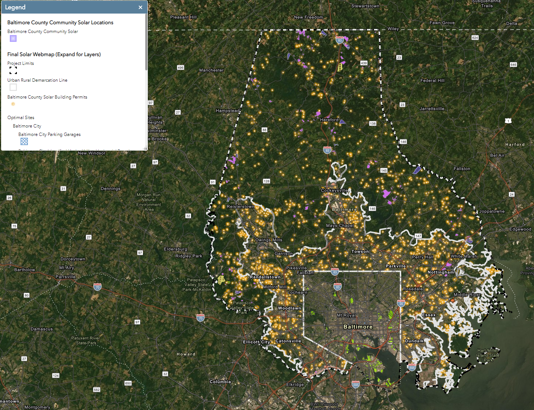Click the Route 31 marker
Viewport: 534px width, 410px height.
point(63,189)
